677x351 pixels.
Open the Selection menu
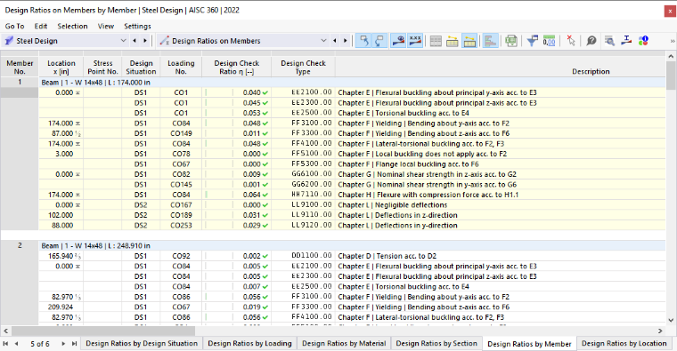[x=72, y=27]
